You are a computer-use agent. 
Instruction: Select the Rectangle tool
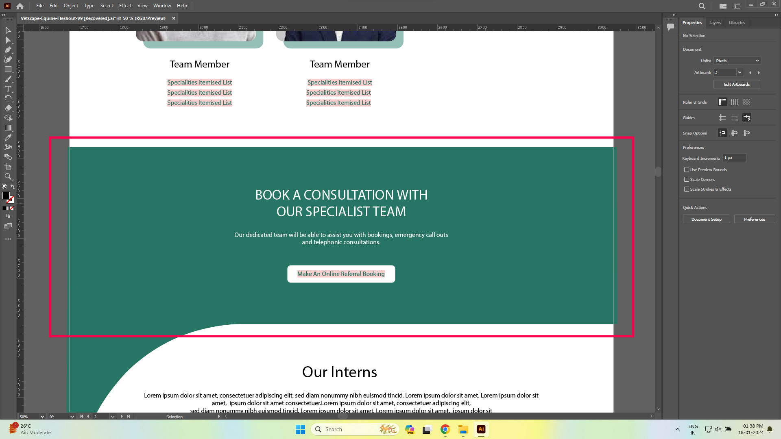click(8, 70)
